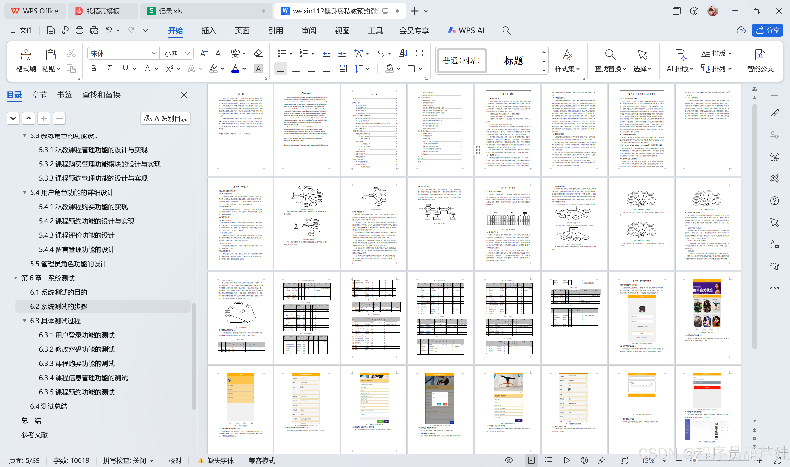
Task: Select the eraser clear formatting icon
Action: (258, 53)
